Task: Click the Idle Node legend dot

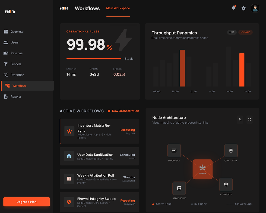Action: point(192,204)
